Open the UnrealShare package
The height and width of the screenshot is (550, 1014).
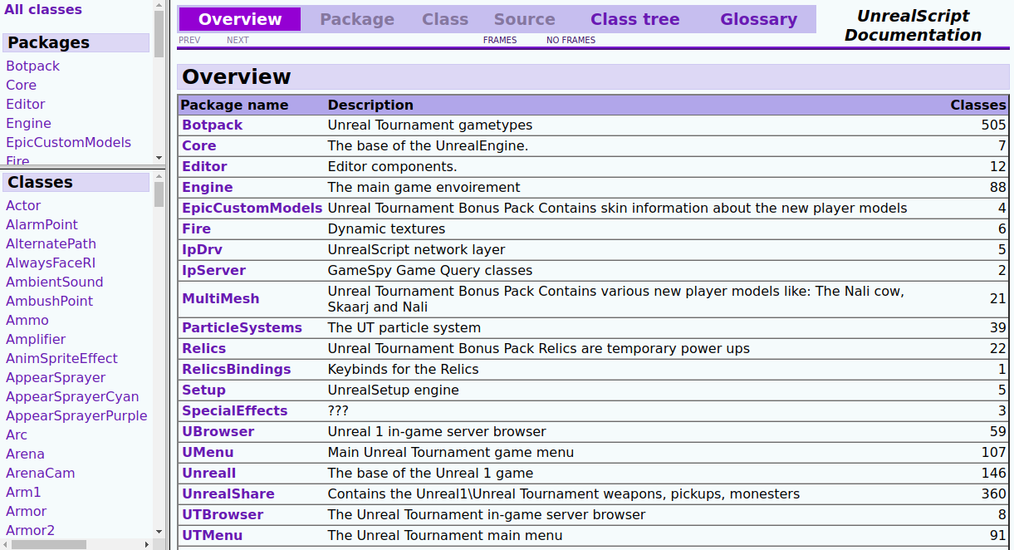(228, 494)
